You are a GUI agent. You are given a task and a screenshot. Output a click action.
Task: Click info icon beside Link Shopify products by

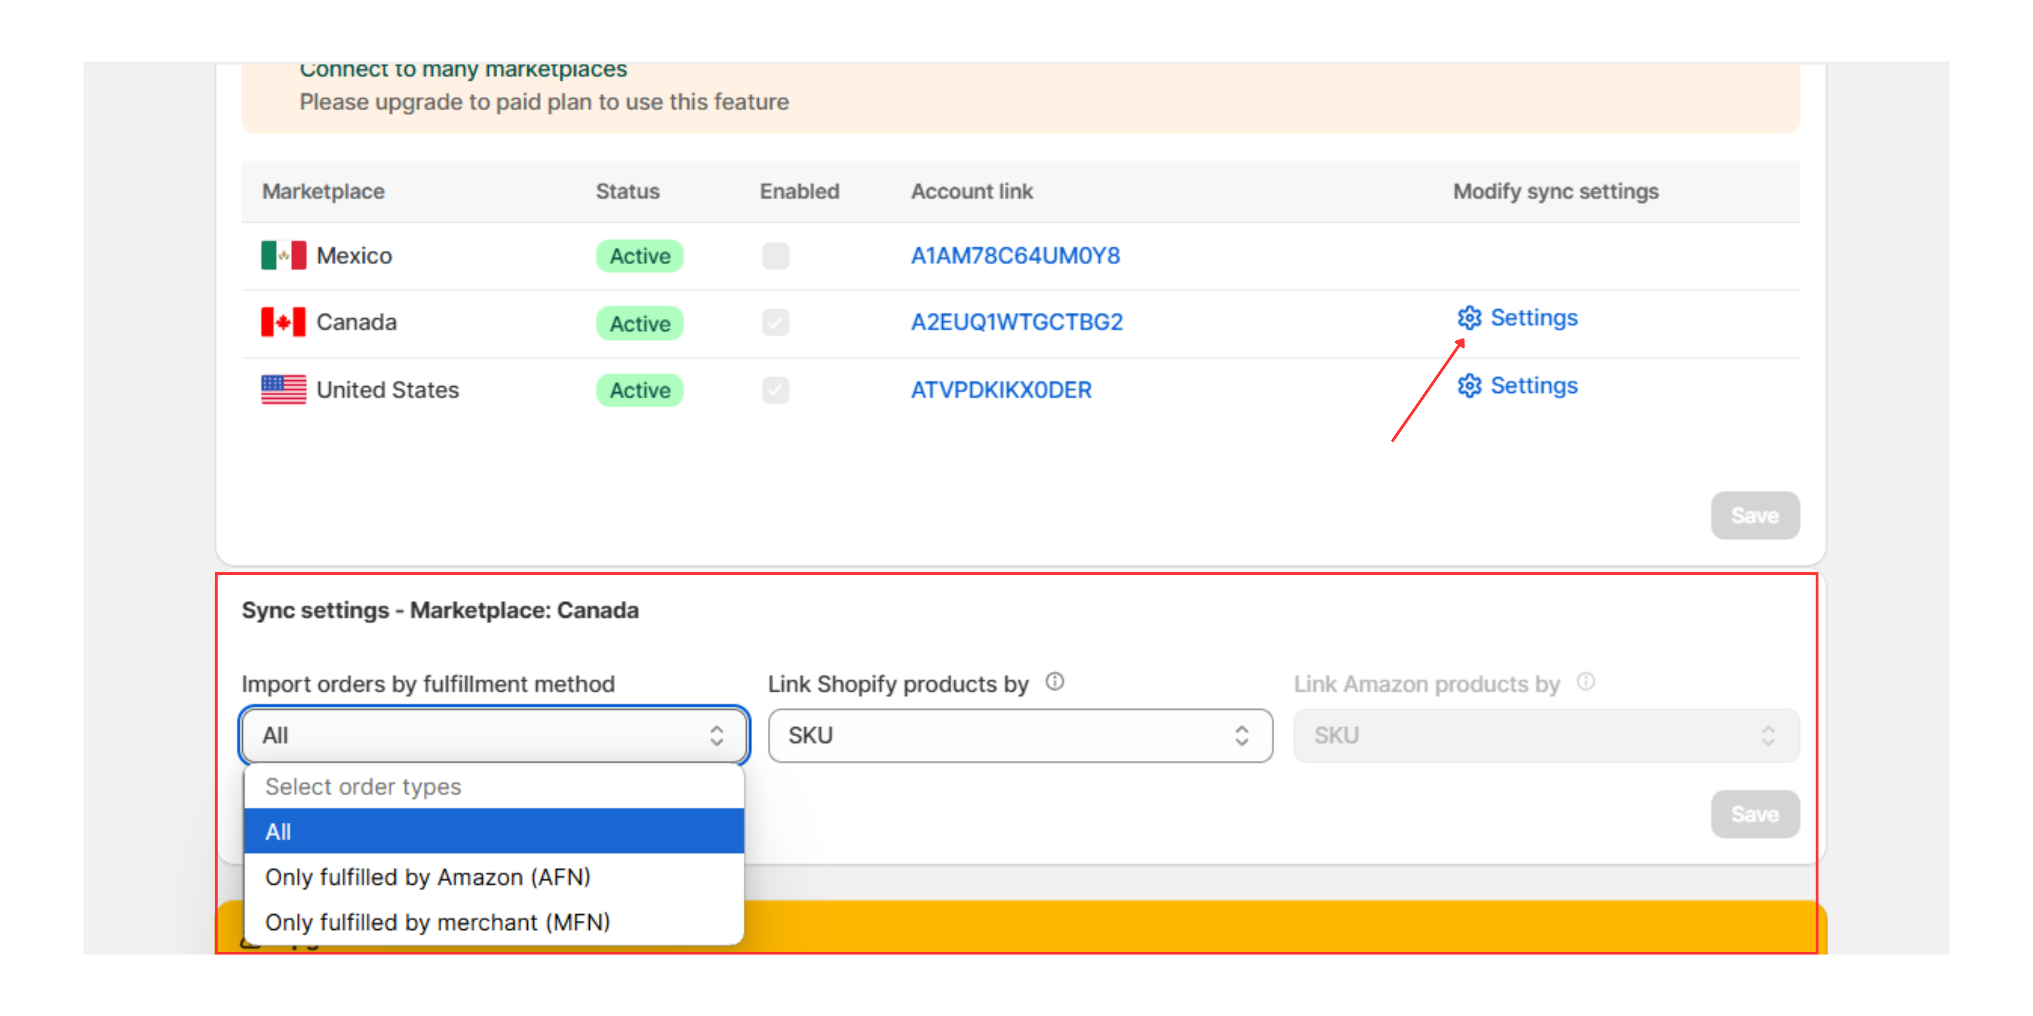[1054, 681]
